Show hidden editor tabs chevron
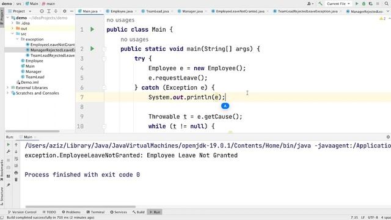 [388, 11]
